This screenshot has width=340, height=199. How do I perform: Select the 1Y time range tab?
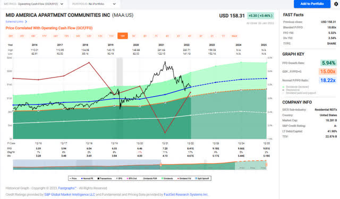(223, 36)
